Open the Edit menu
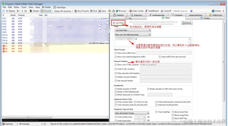This screenshot has width=228, height=126. tap(10, 7)
